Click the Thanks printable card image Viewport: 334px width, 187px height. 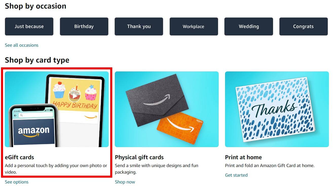pos(275,109)
